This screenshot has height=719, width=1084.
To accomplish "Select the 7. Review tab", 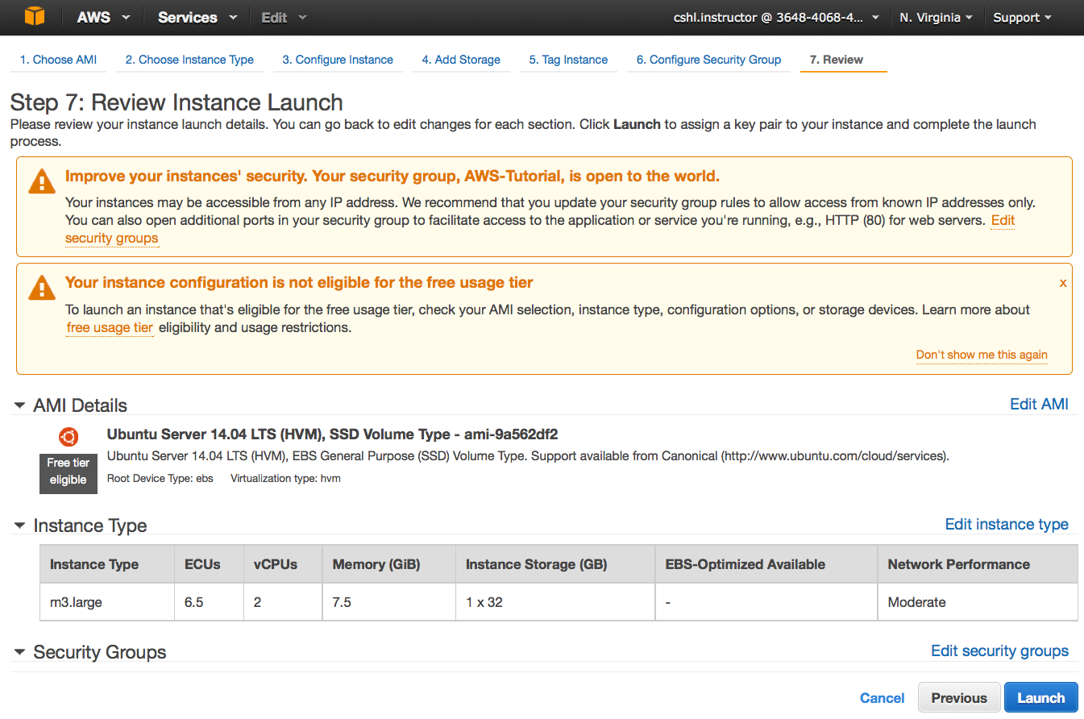I will [x=843, y=60].
